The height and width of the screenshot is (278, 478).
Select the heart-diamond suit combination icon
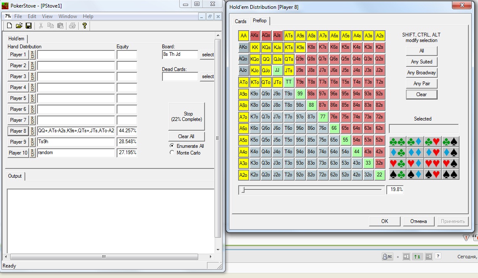pyautogui.click(x=415, y=164)
